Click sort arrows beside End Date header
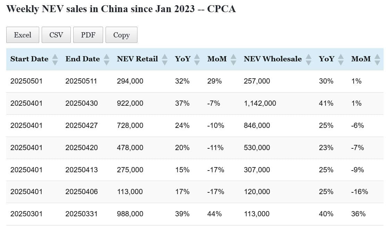386x226 pixels. pyautogui.click(x=107, y=59)
